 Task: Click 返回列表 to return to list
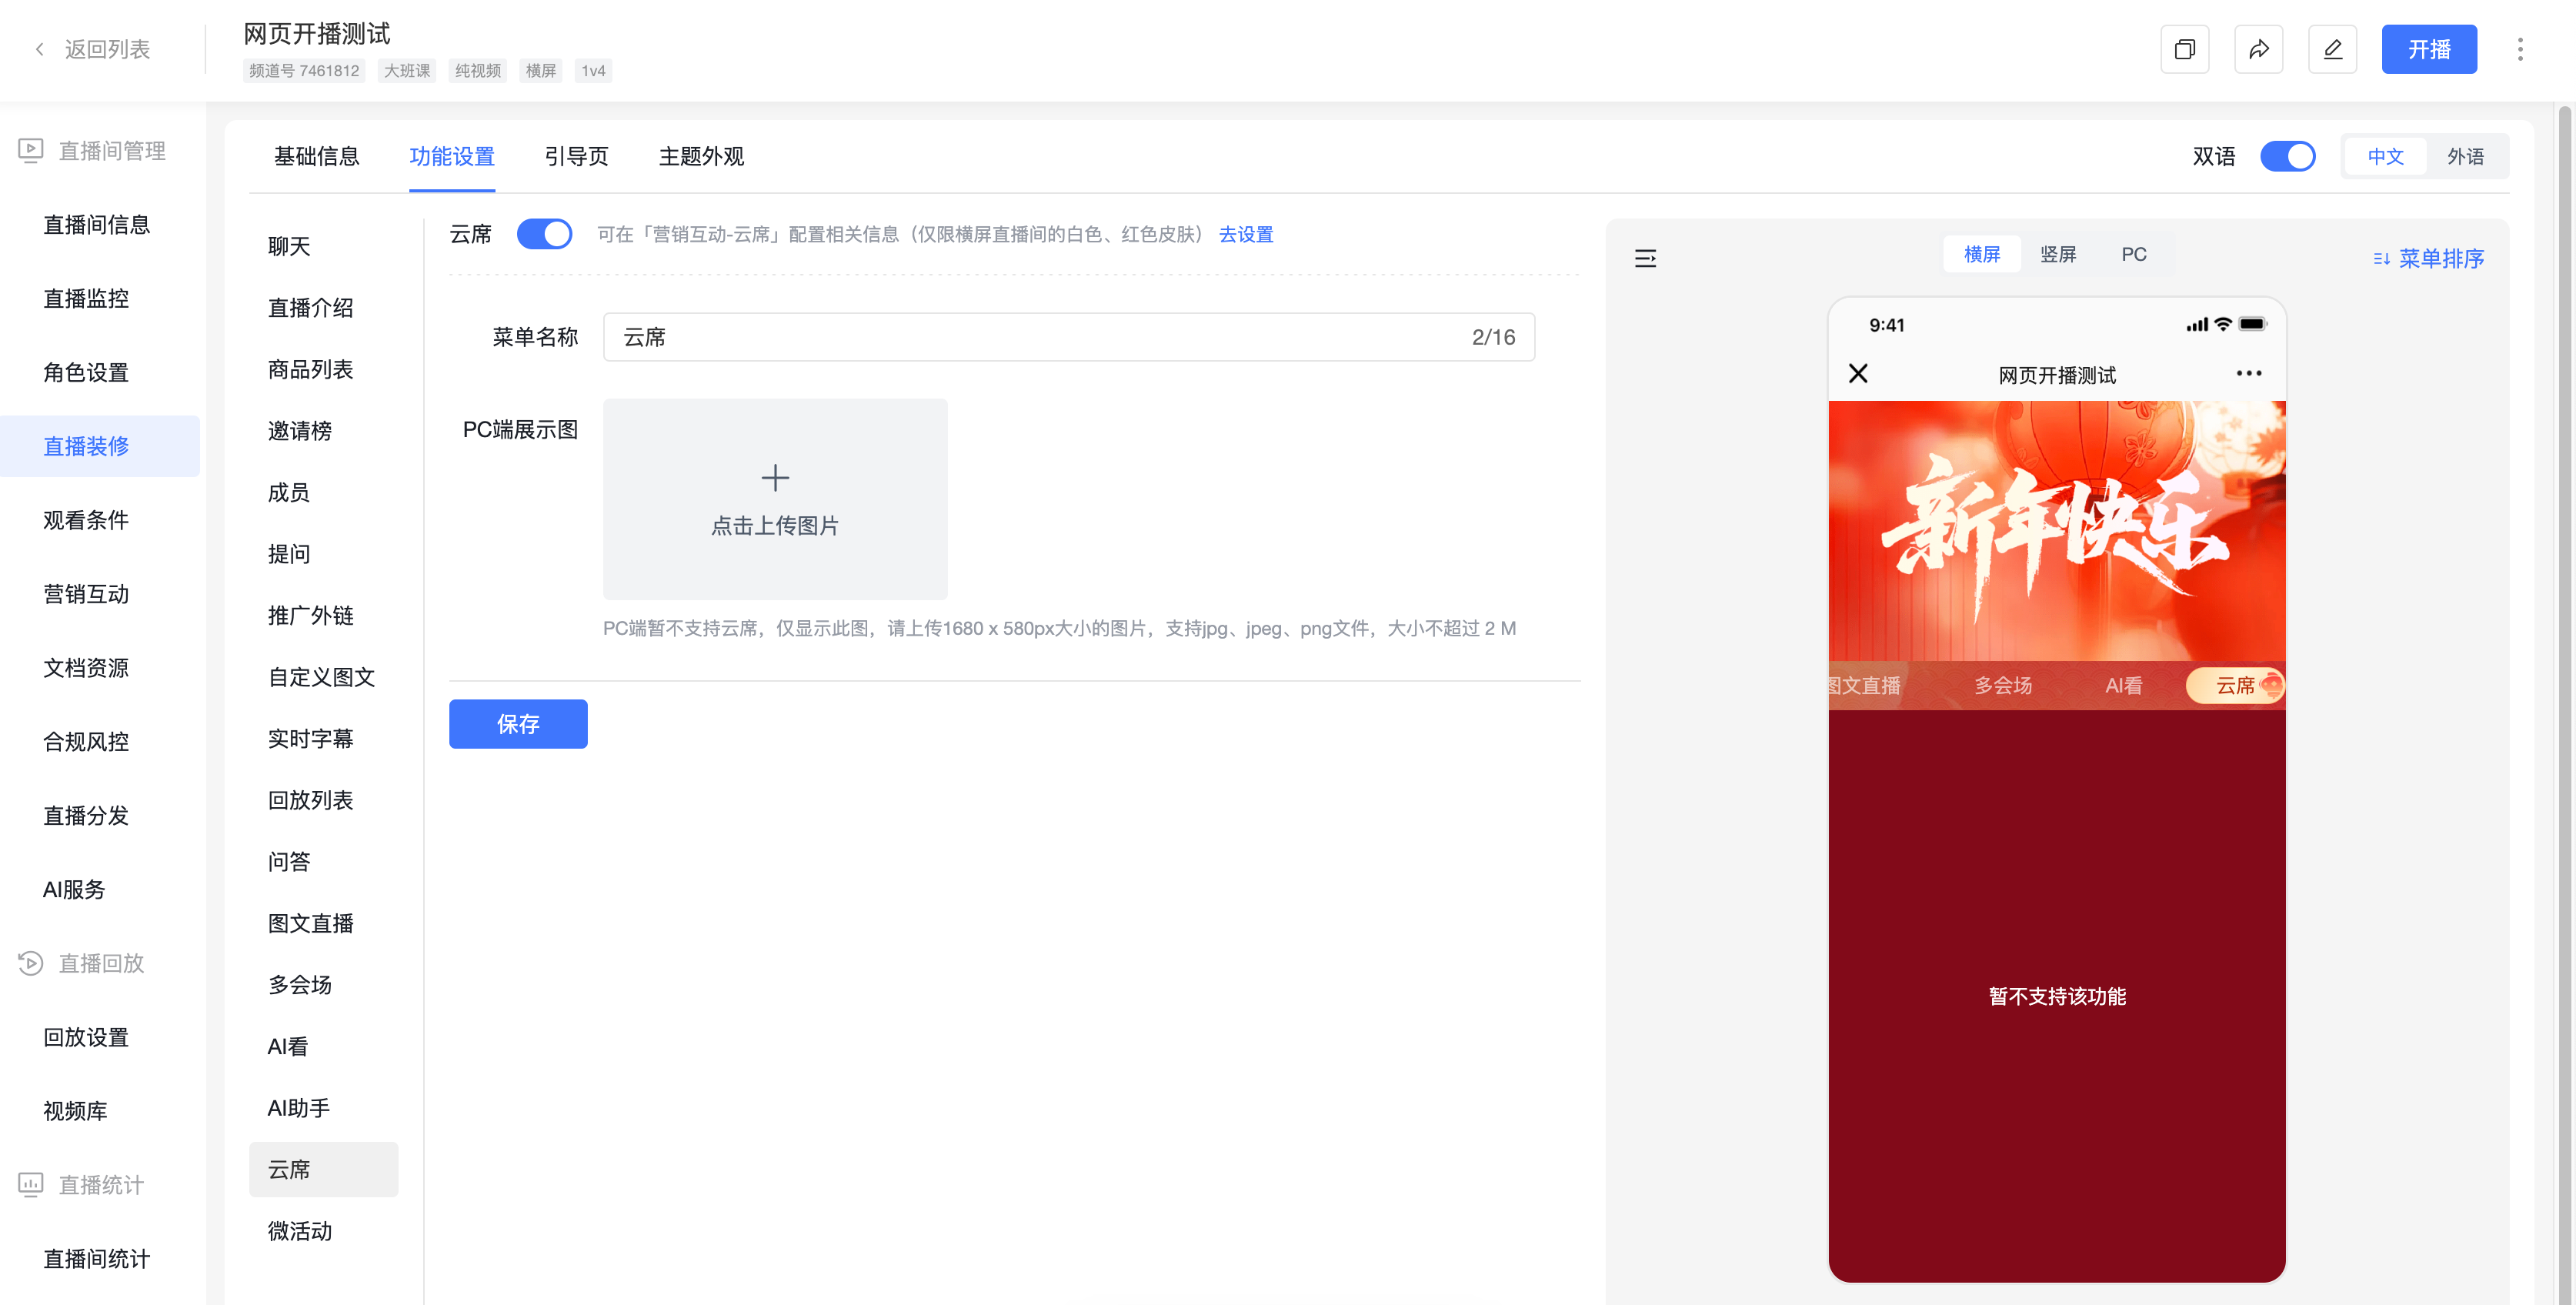tap(107, 49)
